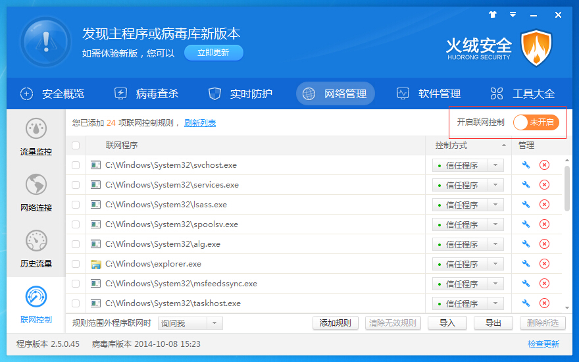Remove the taskhost.exe rule with red X

(544, 303)
